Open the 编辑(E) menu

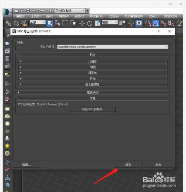(20, 16)
